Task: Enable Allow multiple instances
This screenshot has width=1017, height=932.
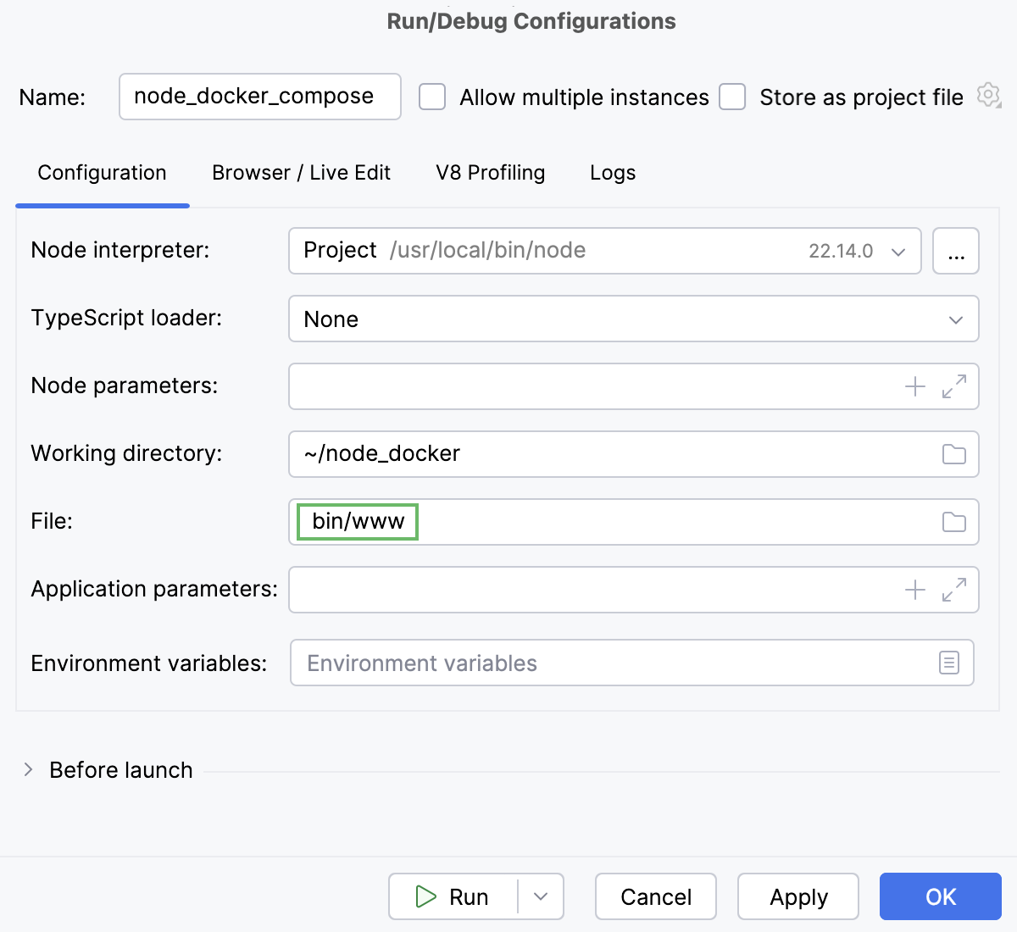Action: point(432,97)
